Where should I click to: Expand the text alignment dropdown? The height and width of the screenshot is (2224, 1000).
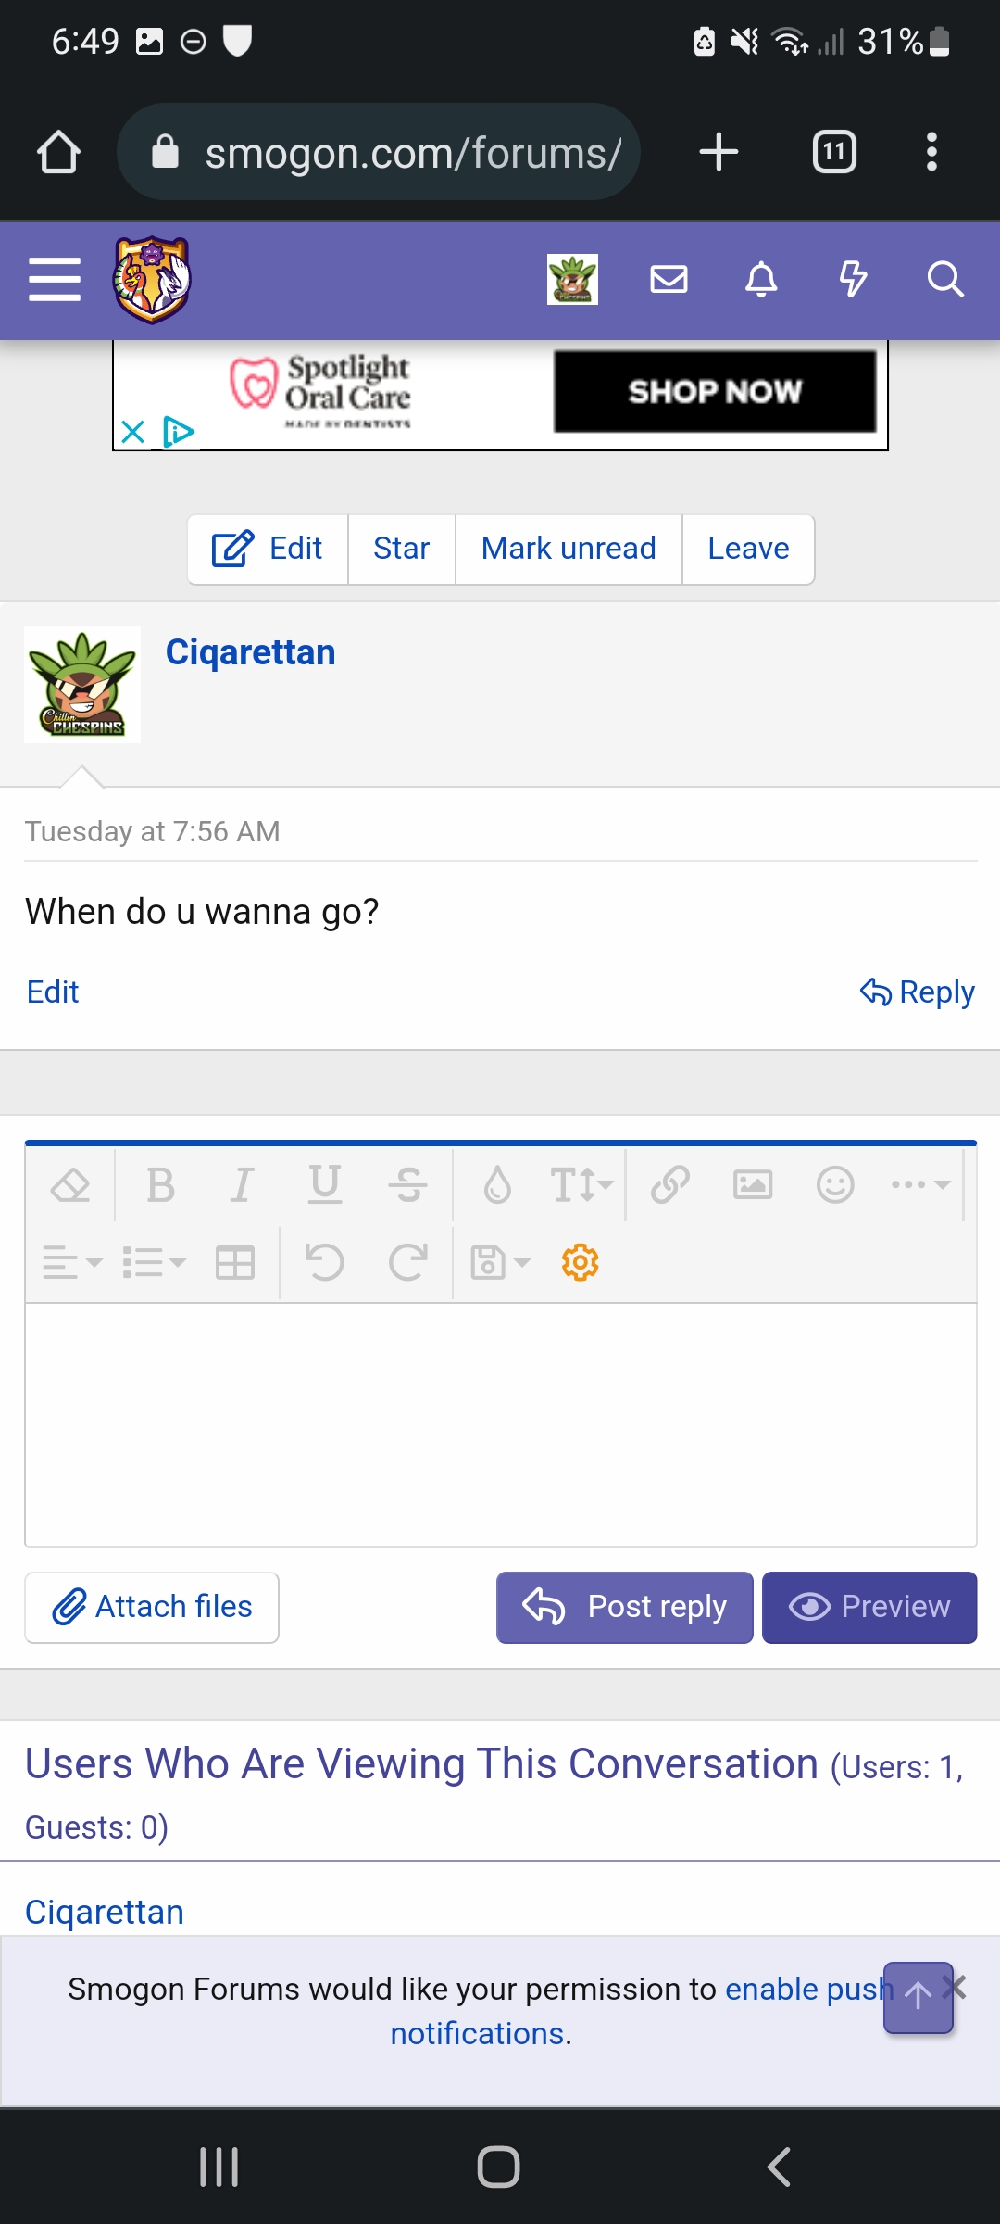tap(72, 1262)
